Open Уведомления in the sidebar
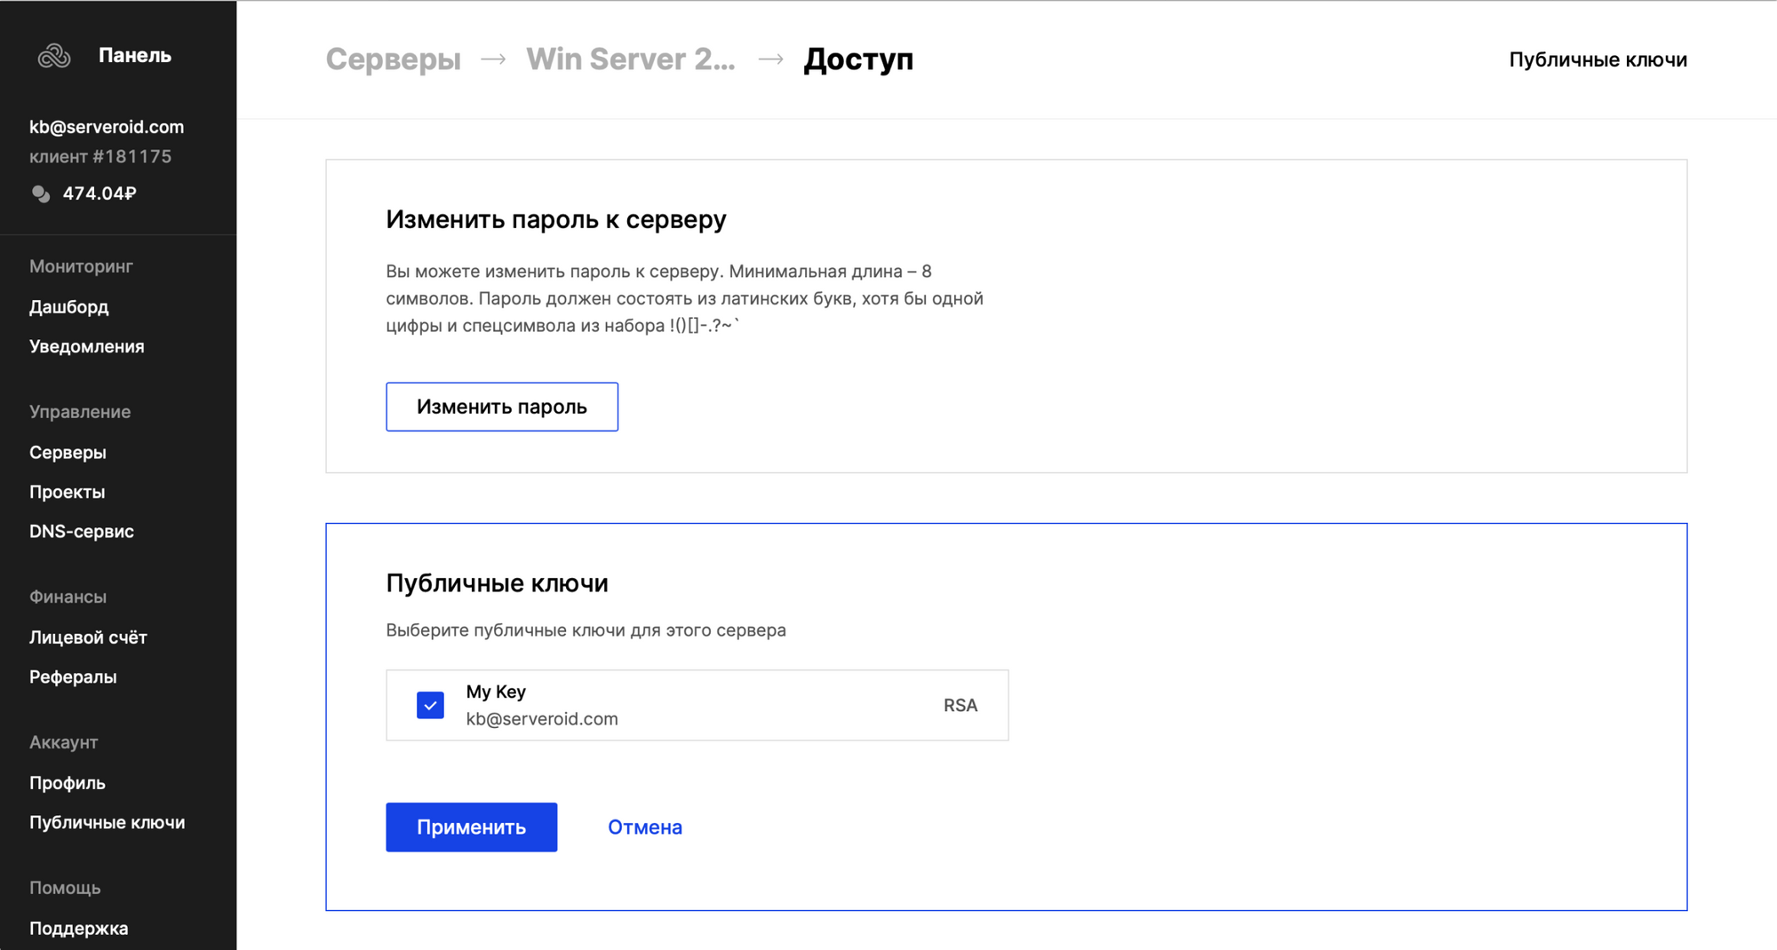This screenshot has height=950, width=1777. pos(86,346)
